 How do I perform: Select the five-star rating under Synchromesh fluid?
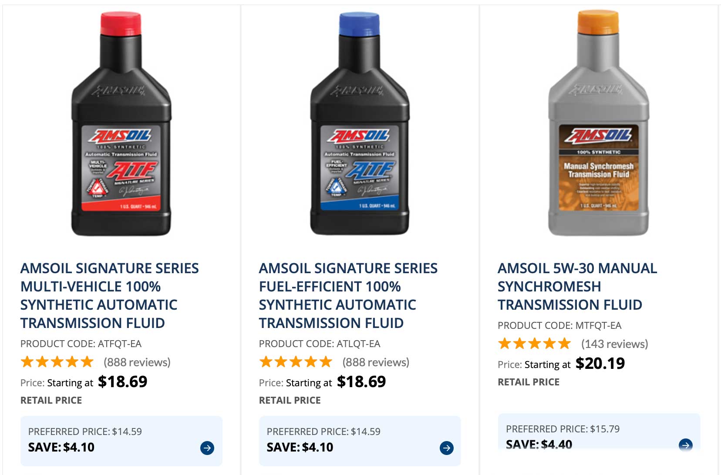[534, 344]
